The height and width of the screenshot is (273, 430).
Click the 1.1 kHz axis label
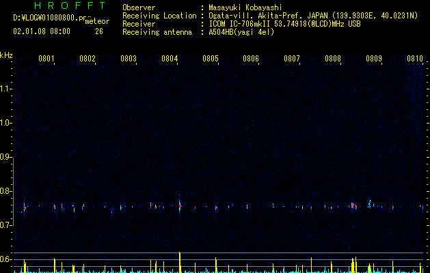click(x=5, y=89)
